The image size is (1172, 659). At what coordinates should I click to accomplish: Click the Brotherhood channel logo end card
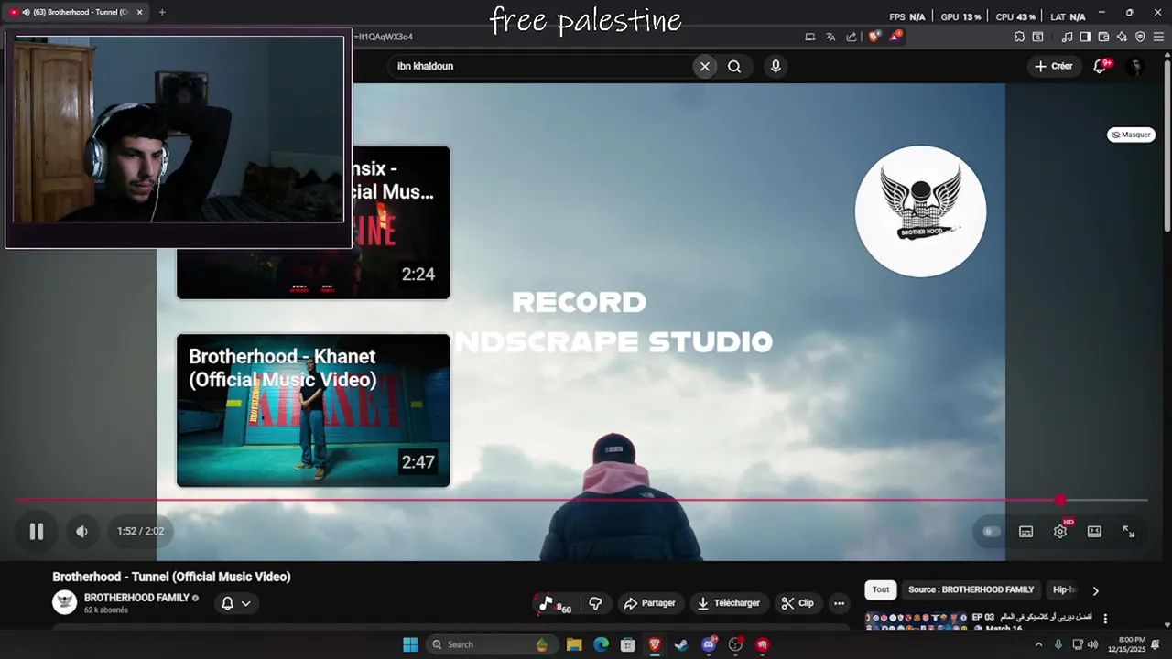(x=920, y=211)
